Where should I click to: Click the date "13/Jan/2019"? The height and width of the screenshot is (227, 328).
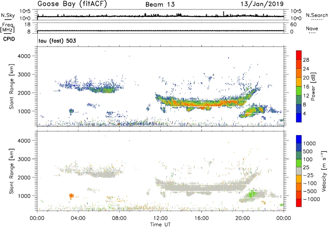click(x=262, y=4)
